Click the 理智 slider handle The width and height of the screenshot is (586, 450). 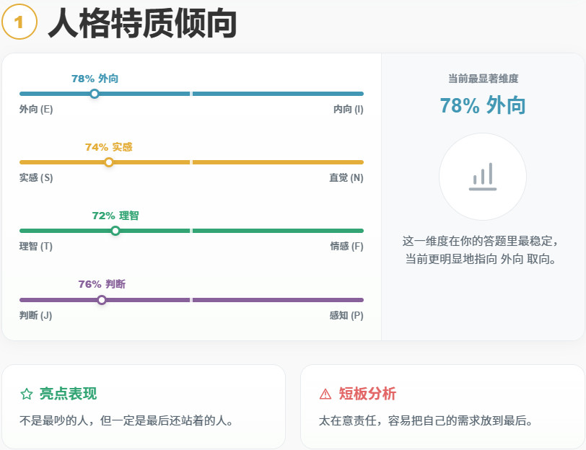click(115, 231)
